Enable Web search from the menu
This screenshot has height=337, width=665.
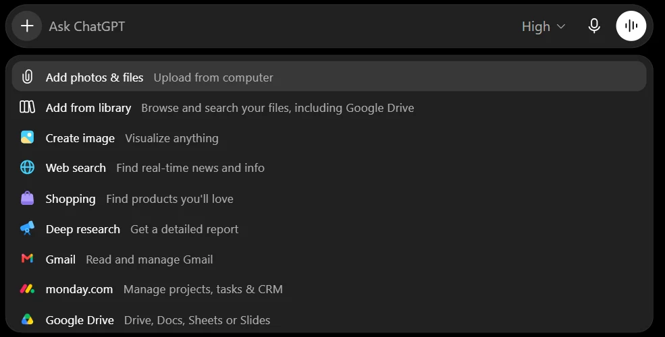pyautogui.click(x=329, y=168)
